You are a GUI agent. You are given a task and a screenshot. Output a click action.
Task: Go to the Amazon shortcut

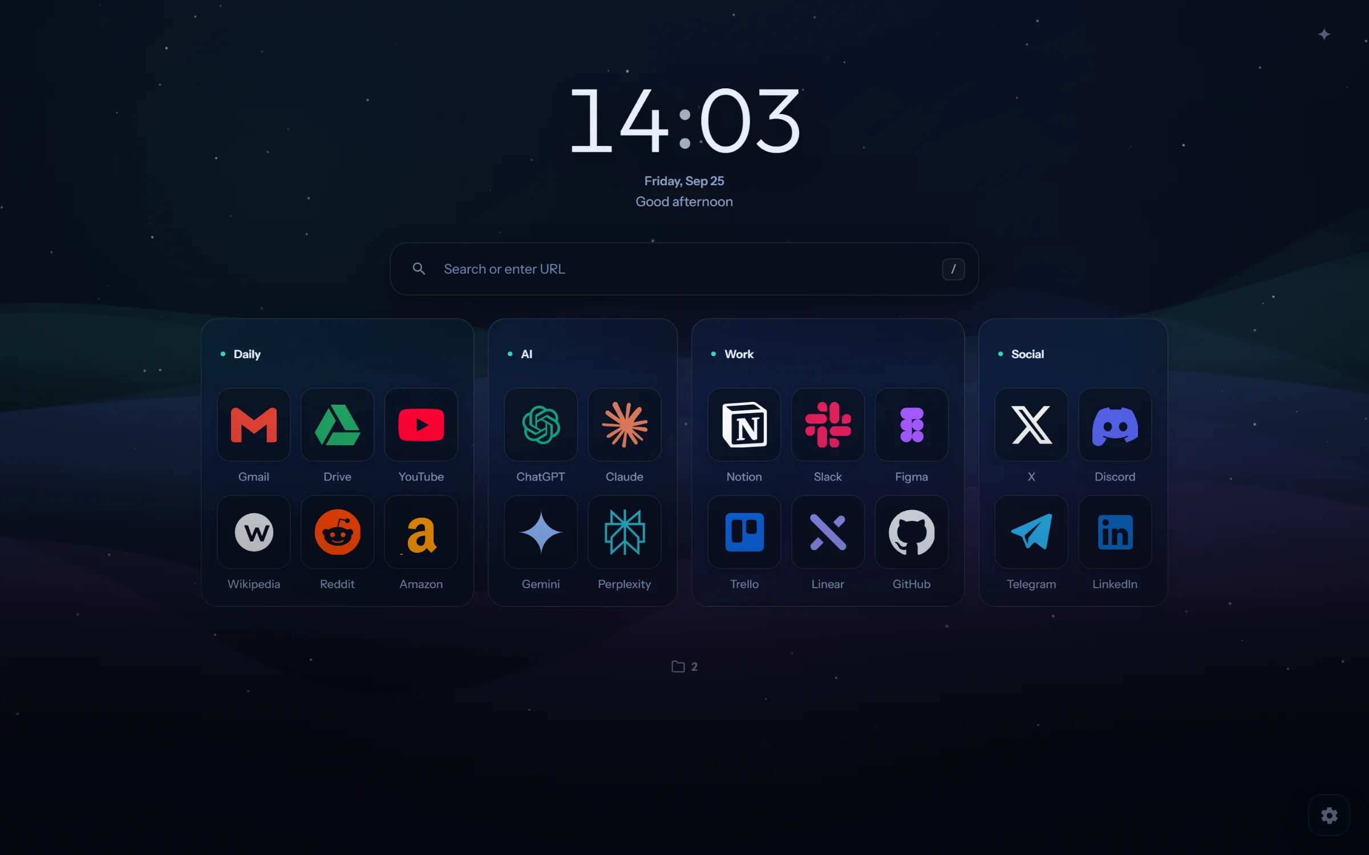[x=421, y=532]
